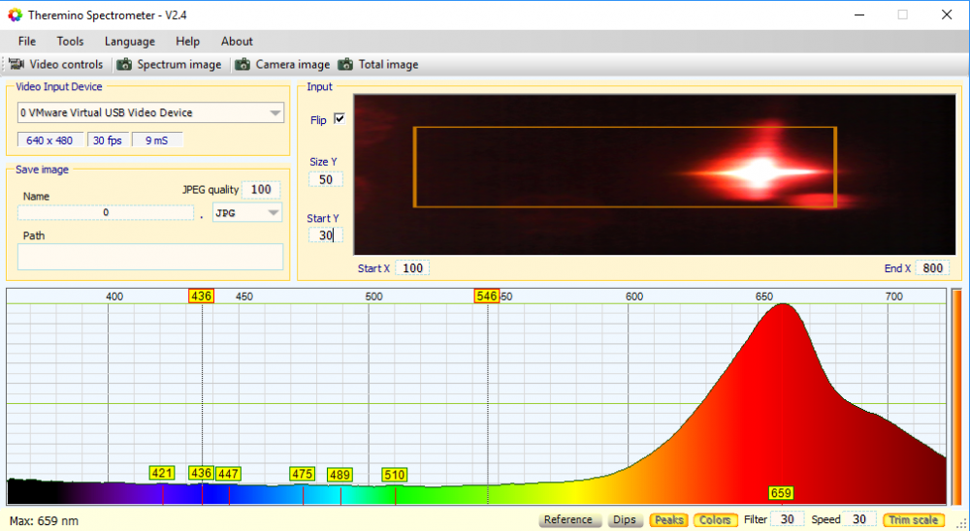Click the 659 peak label
970x531 pixels.
click(x=781, y=492)
